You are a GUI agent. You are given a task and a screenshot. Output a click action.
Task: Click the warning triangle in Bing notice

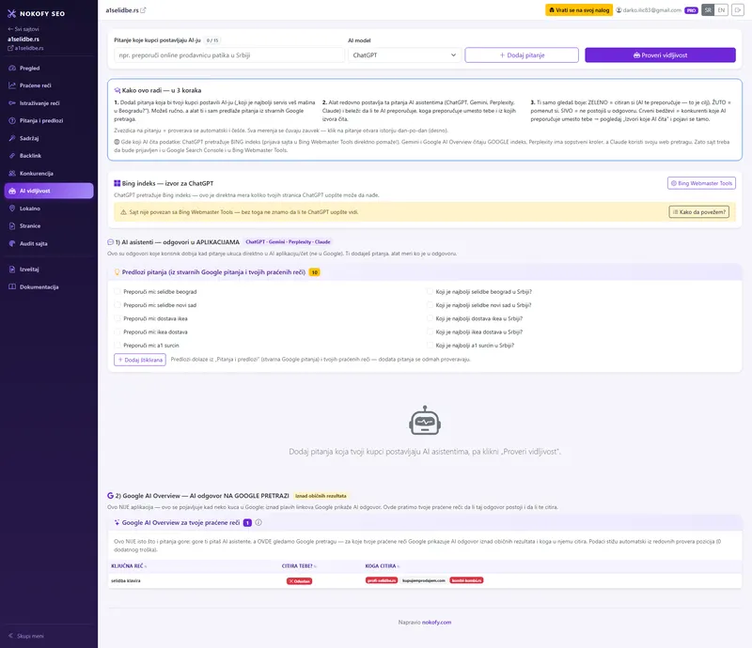click(123, 212)
